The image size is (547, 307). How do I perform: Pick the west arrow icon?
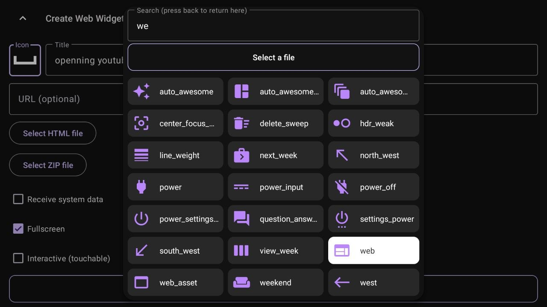pyautogui.click(x=373, y=282)
